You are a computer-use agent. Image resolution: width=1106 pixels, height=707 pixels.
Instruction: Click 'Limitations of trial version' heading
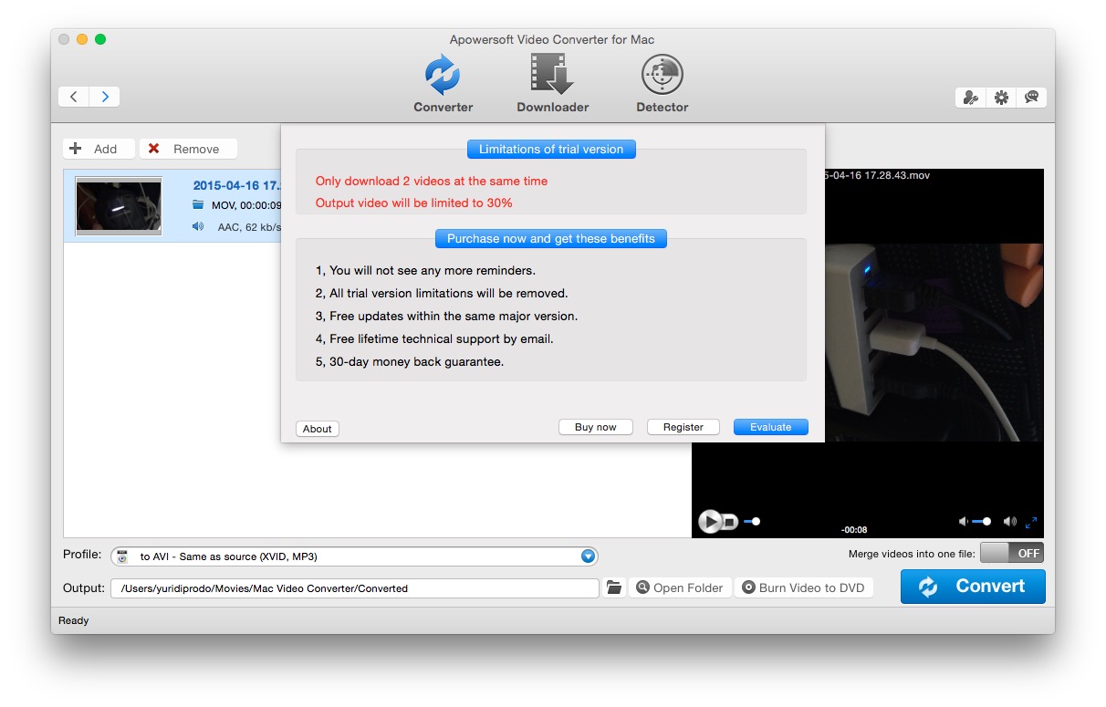[x=551, y=149]
